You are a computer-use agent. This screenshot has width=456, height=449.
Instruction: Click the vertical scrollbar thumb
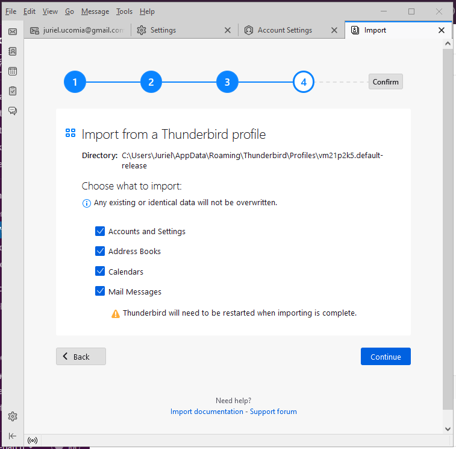[x=448, y=229]
